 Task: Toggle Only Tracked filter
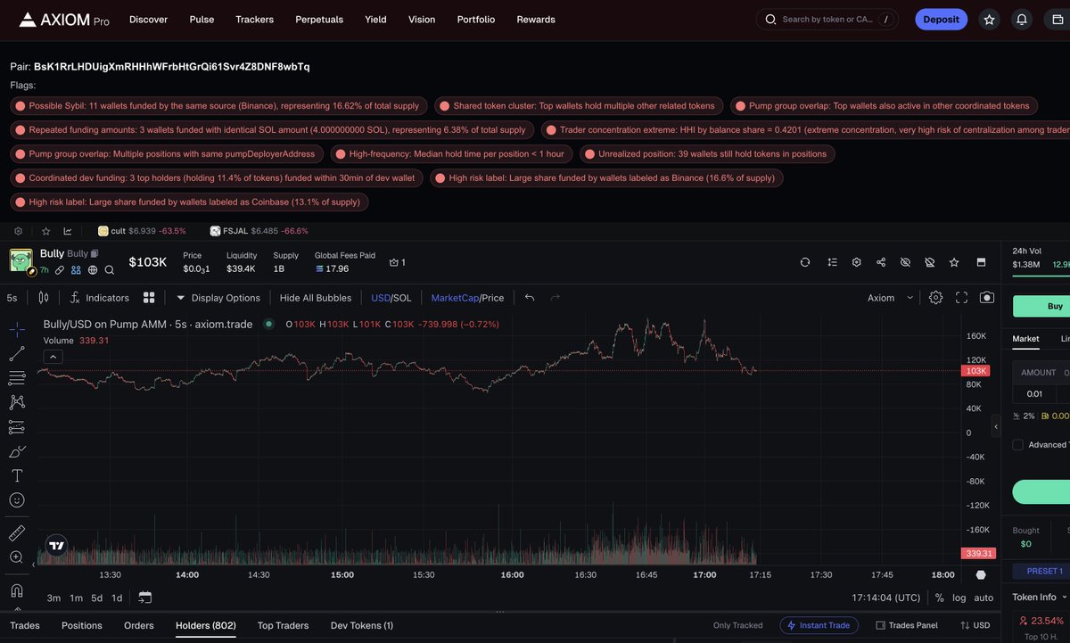click(x=738, y=625)
